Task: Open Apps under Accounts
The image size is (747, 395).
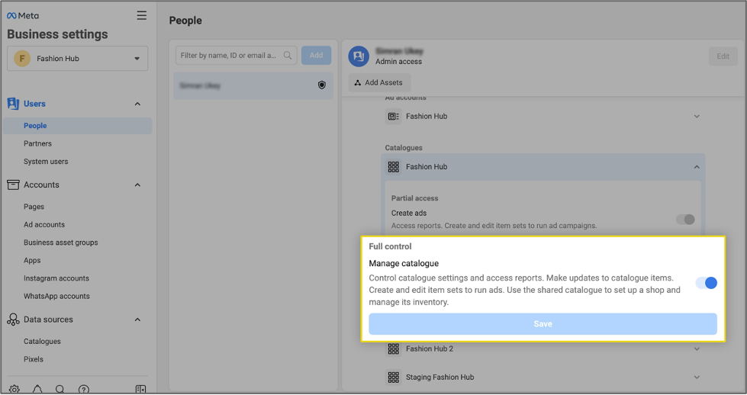Action: point(32,260)
